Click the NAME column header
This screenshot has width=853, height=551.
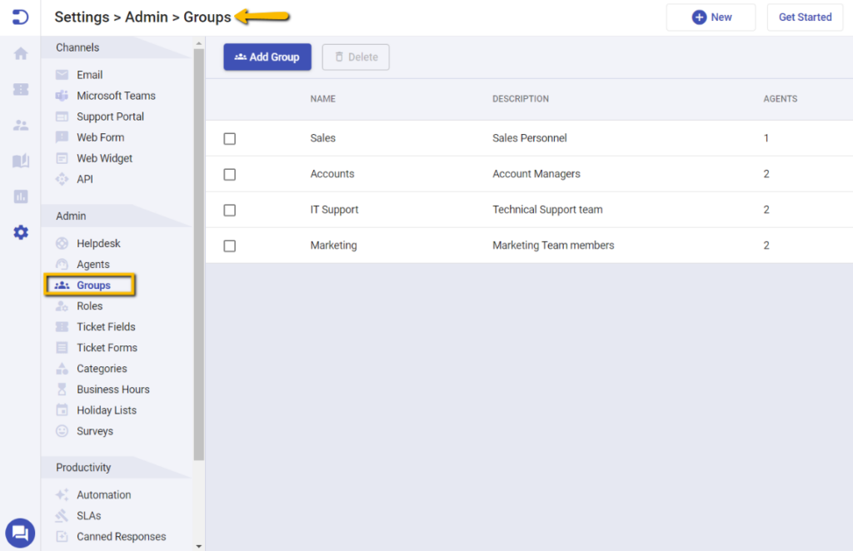pyautogui.click(x=322, y=99)
